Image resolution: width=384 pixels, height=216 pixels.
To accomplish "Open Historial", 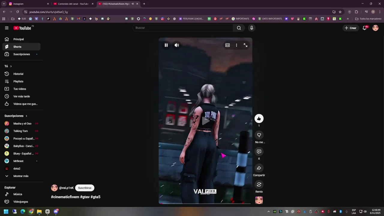I will 21,74.
